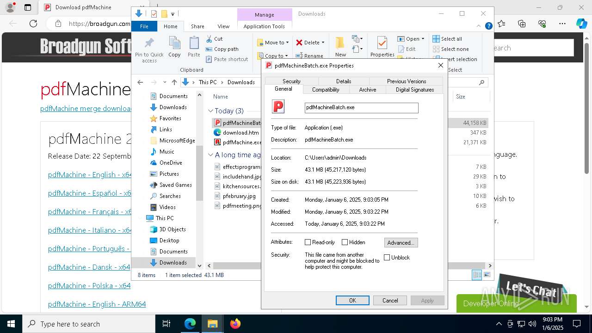Switch to Previous Versions tab
Screen dimensions: 592x333
(407, 81)
